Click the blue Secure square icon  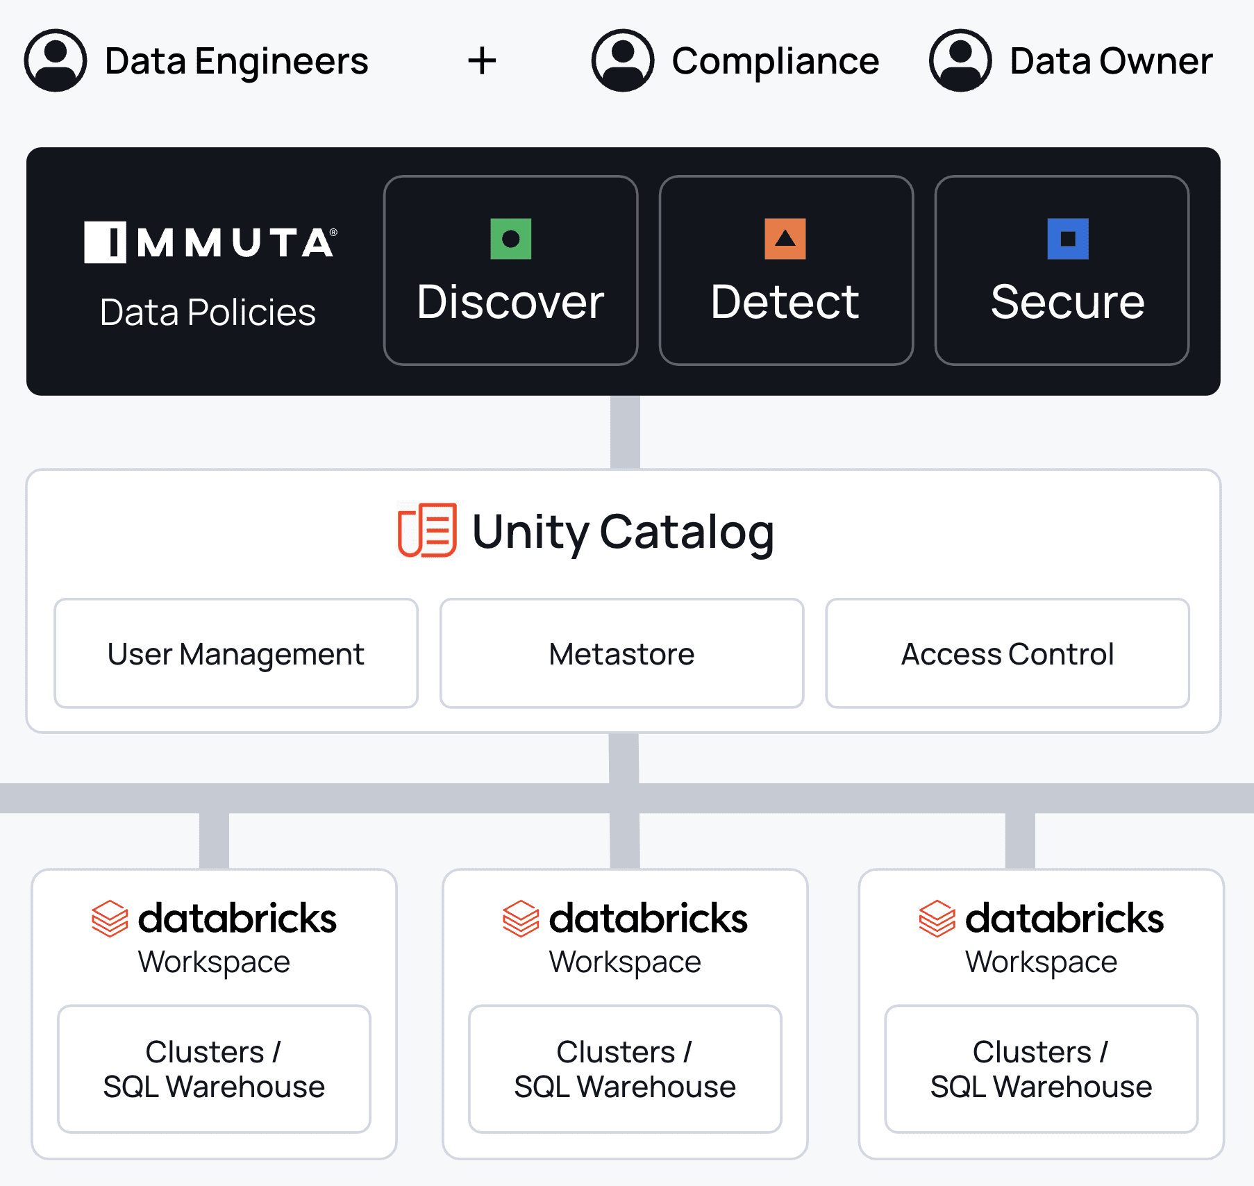coord(1068,239)
